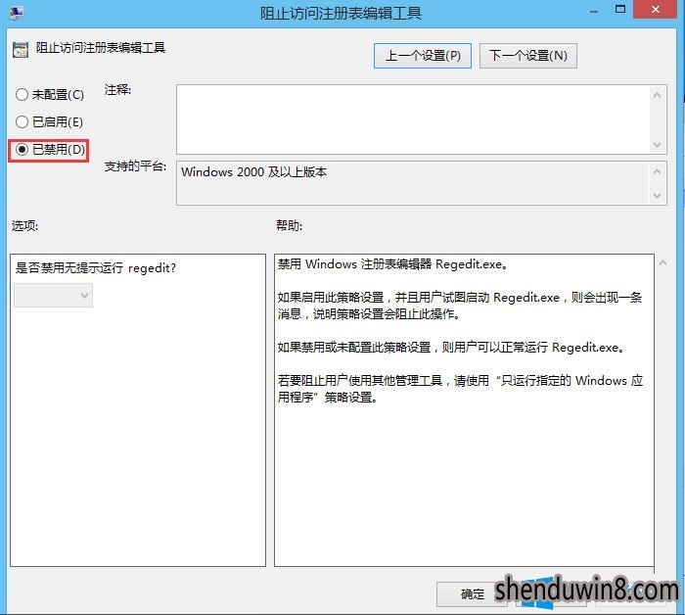Click the Windows 2000 及以上版本 text

[x=253, y=171]
